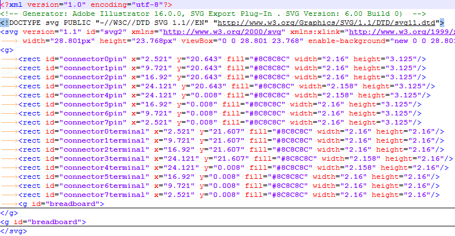
Task: Click fill "#8C8C8C" in the connector2pin row
Action: [x=258, y=78]
